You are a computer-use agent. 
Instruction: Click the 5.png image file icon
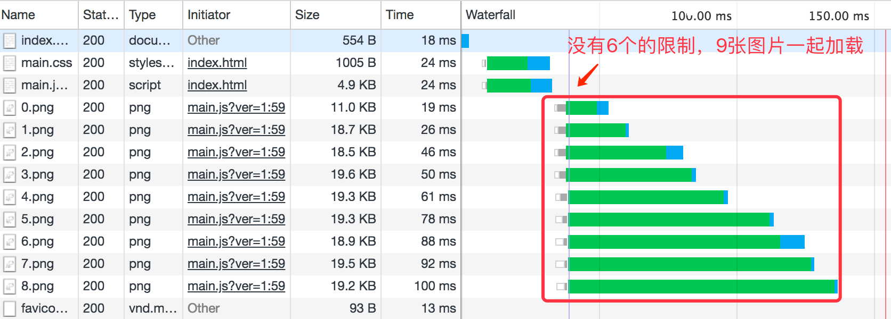tap(9, 220)
